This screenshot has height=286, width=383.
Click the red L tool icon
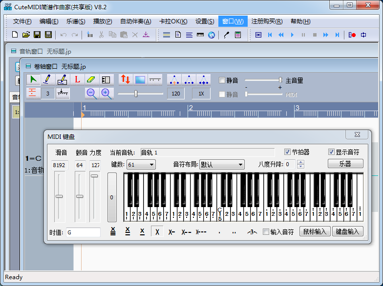pyautogui.click(x=77, y=79)
